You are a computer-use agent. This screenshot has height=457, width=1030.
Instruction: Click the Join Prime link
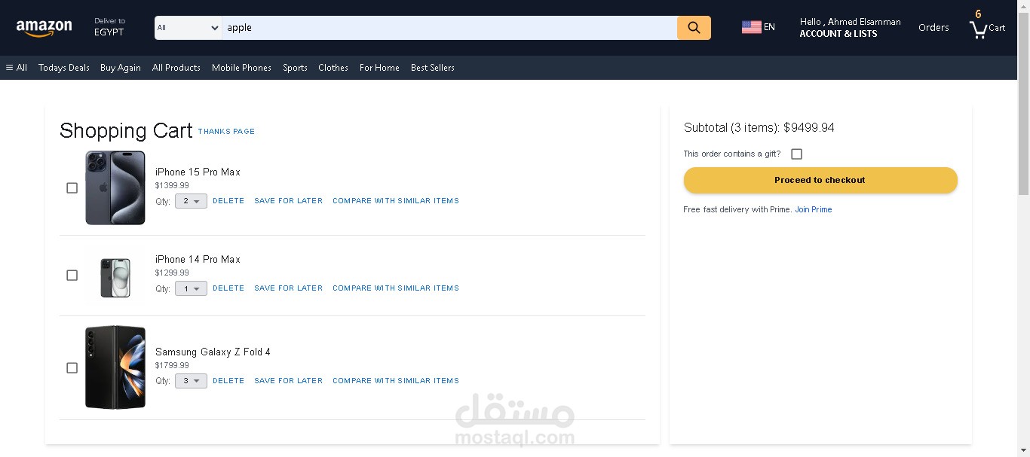pyautogui.click(x=814, y=209)
